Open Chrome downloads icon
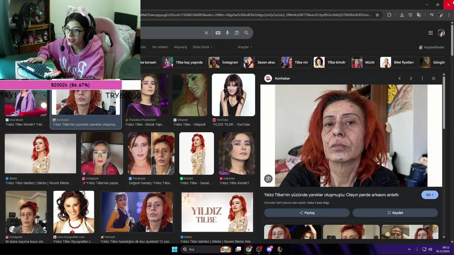The height and width of the screenshot is (255, 454). [x=402, y=15]
